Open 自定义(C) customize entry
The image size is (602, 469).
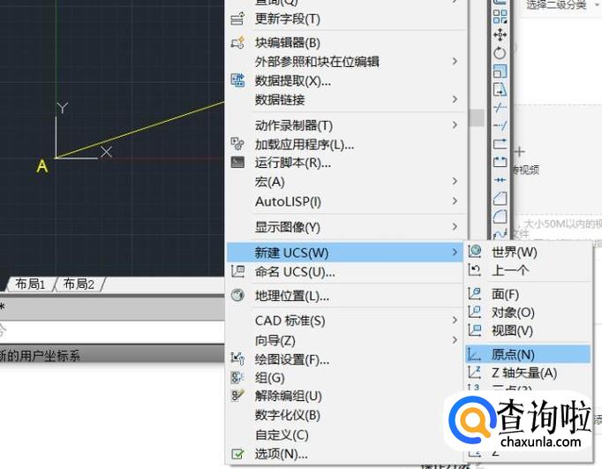click(x=282, y=435)
